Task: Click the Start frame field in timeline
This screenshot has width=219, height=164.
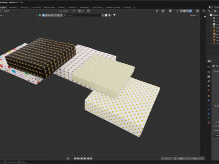Action: click(183, 159)
